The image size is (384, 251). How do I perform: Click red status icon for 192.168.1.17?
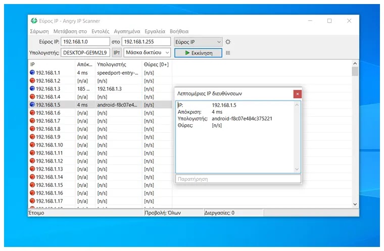tap(32, 201)
